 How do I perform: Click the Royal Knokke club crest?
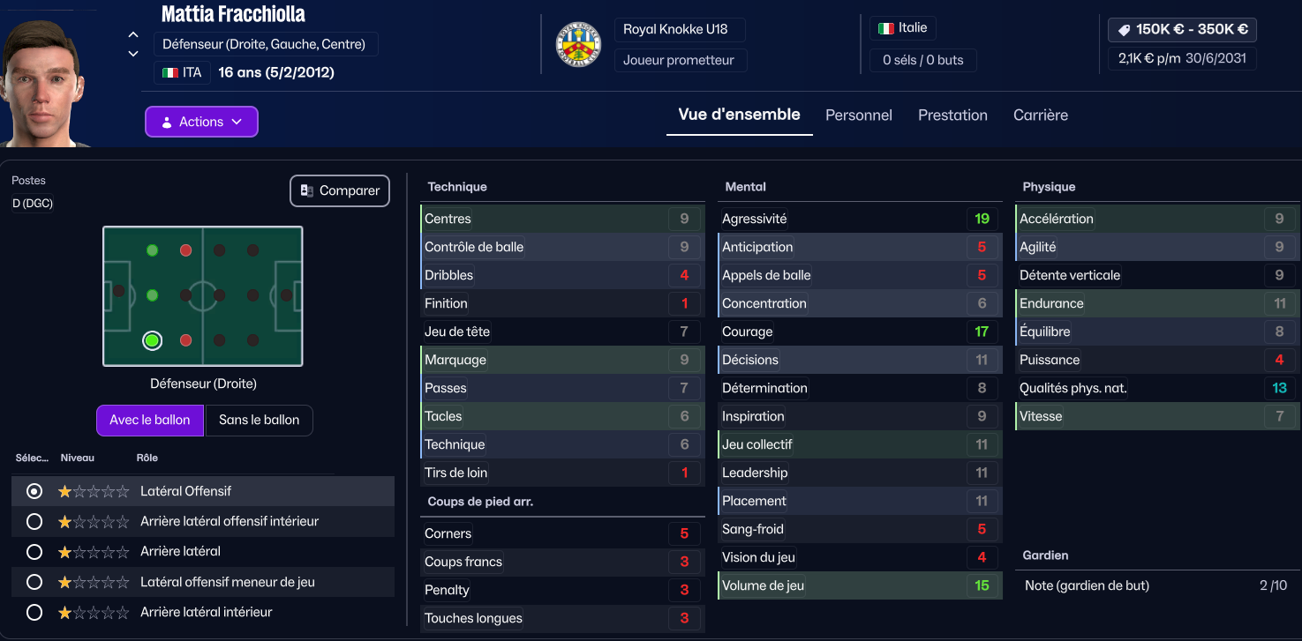pos(578,44)
